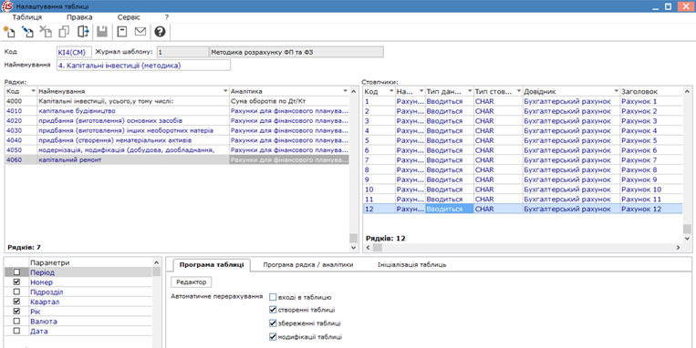This screenshot has width=696, height=348.
Task: Select row 4030 придбання інших необоротних
Action: coord(177,130)
